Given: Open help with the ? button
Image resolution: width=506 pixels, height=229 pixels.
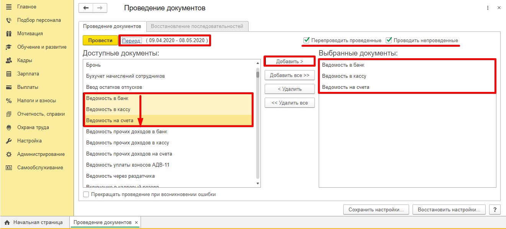Looking at the screenshot, I should click(495, 210).
